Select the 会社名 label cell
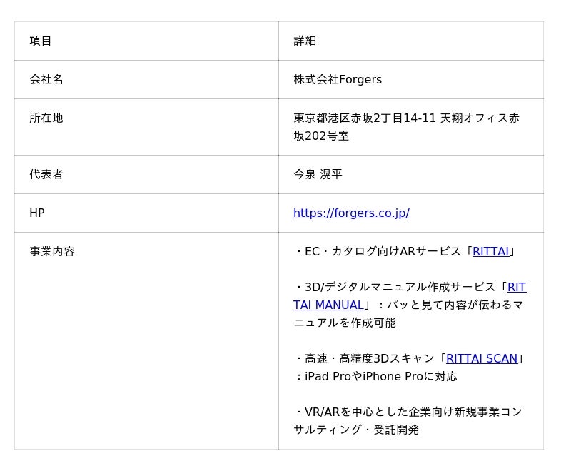571x471 pixels. pyautogui.click(x=46, y=79)
